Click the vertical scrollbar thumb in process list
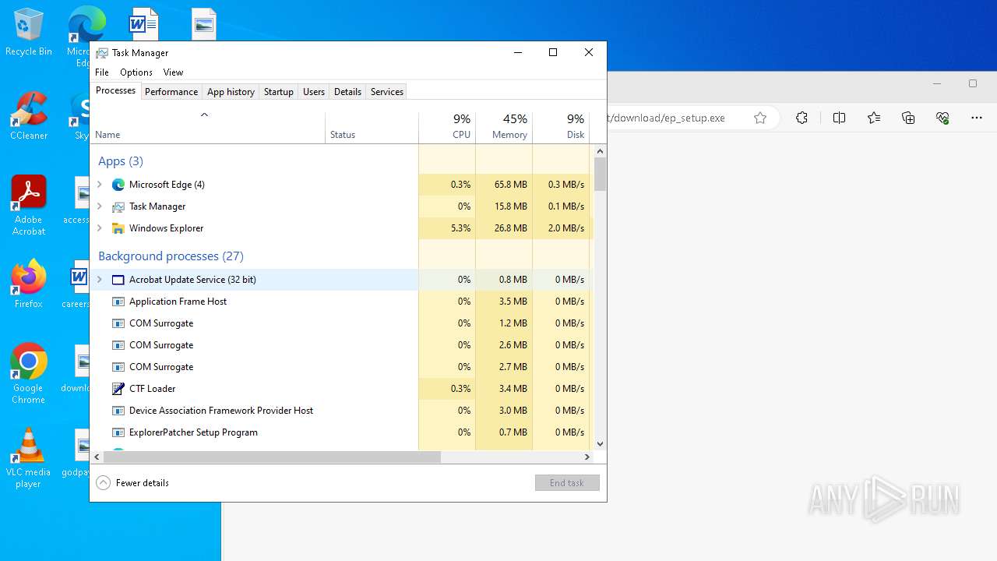 pyautogui.click(x=600, y=175)
